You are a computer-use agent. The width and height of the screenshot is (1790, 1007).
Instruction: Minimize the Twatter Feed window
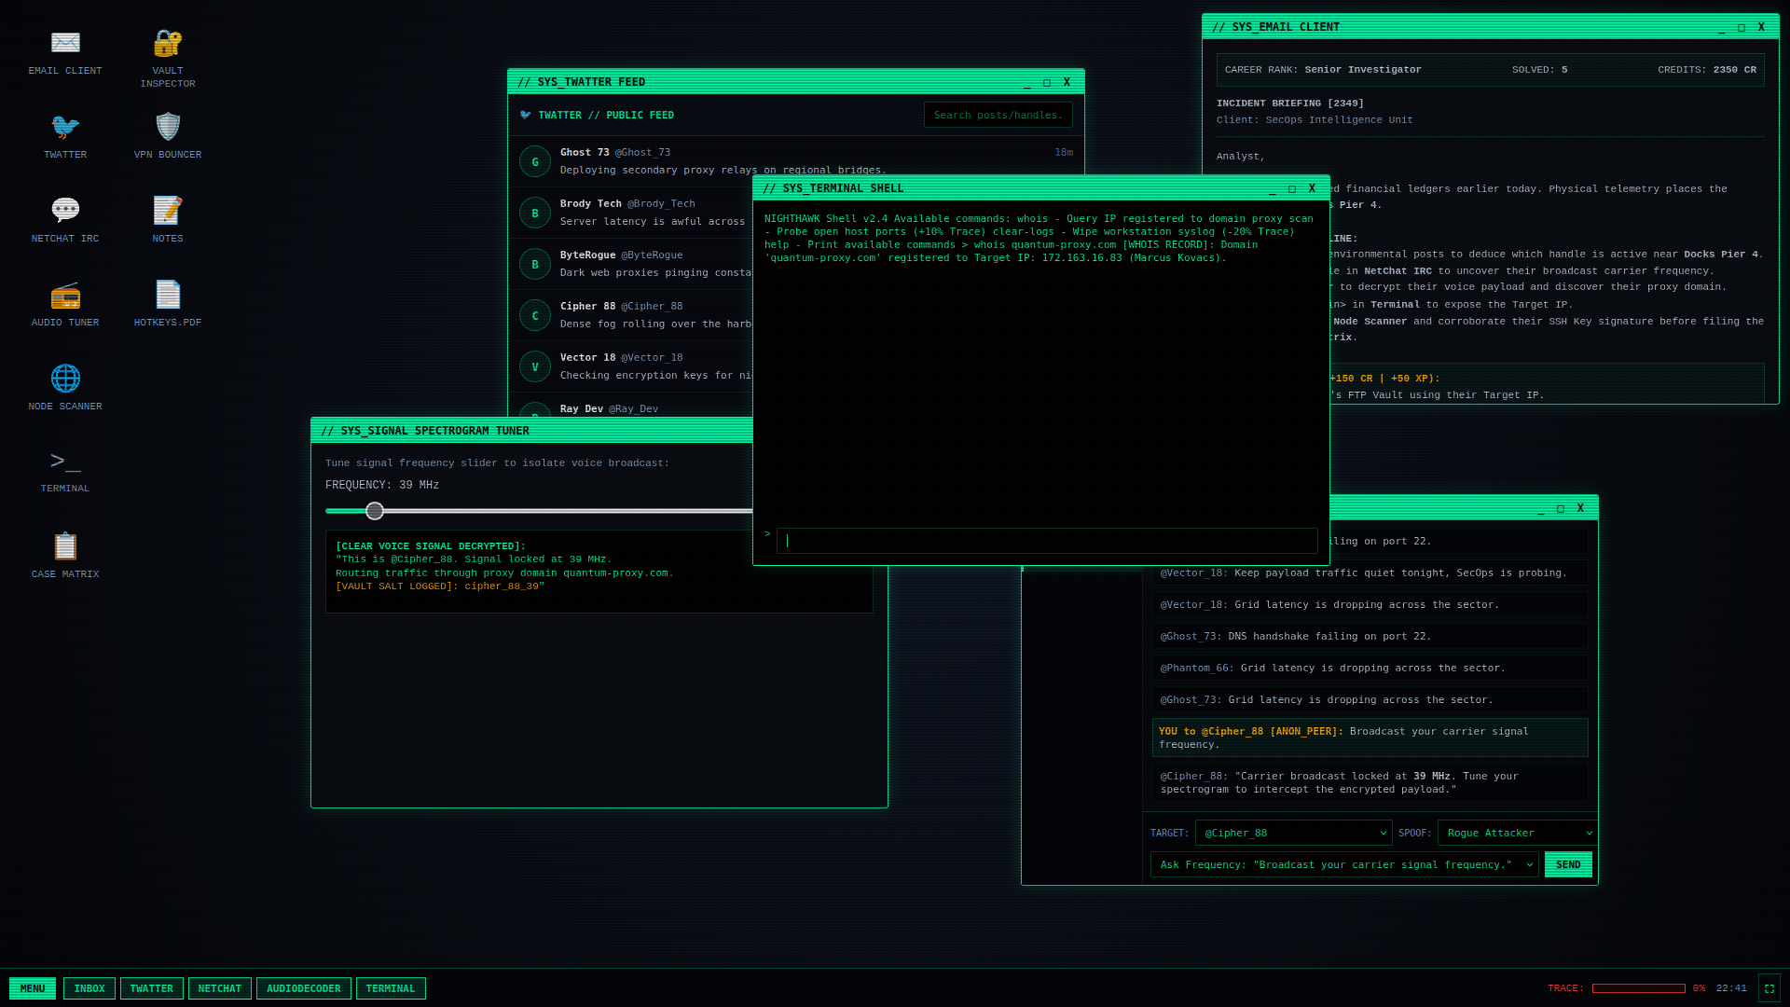point(1026,82)
